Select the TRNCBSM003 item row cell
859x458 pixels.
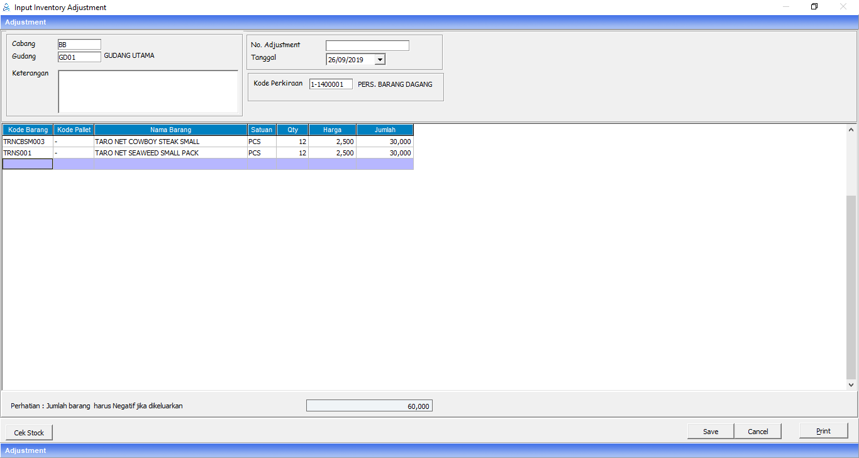[x=28, y=142]
